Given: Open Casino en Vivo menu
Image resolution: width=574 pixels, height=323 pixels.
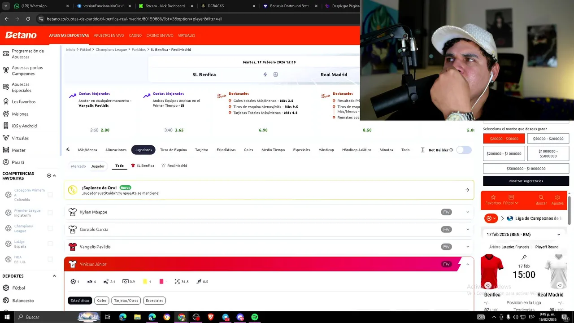Looking at the screenshot, I should pyautogui.click(x=160, y=35).
